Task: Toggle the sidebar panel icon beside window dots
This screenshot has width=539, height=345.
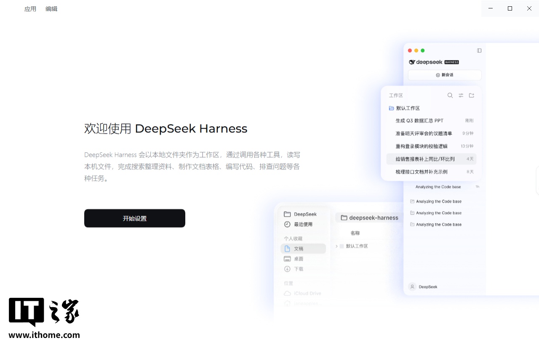Action: 479,50
